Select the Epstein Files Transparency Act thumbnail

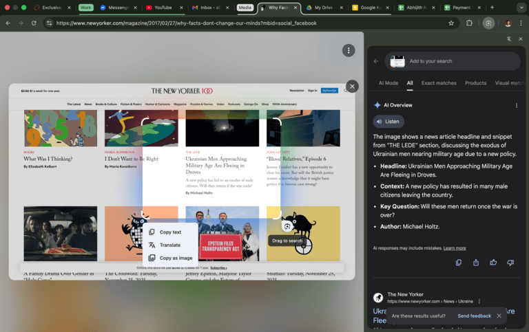[x=222, y=233]
